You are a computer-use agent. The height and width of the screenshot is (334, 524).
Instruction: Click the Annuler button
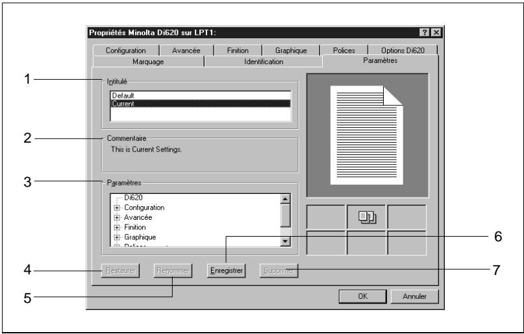click(x=414, y=296)
